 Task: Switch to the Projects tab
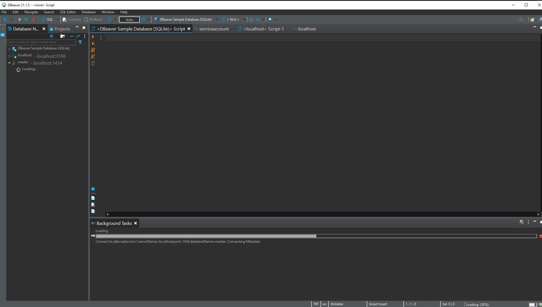[60, 29]
